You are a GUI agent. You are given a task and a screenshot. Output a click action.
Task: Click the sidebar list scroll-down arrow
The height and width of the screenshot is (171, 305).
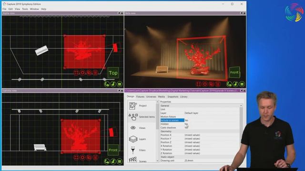point(157,161)
